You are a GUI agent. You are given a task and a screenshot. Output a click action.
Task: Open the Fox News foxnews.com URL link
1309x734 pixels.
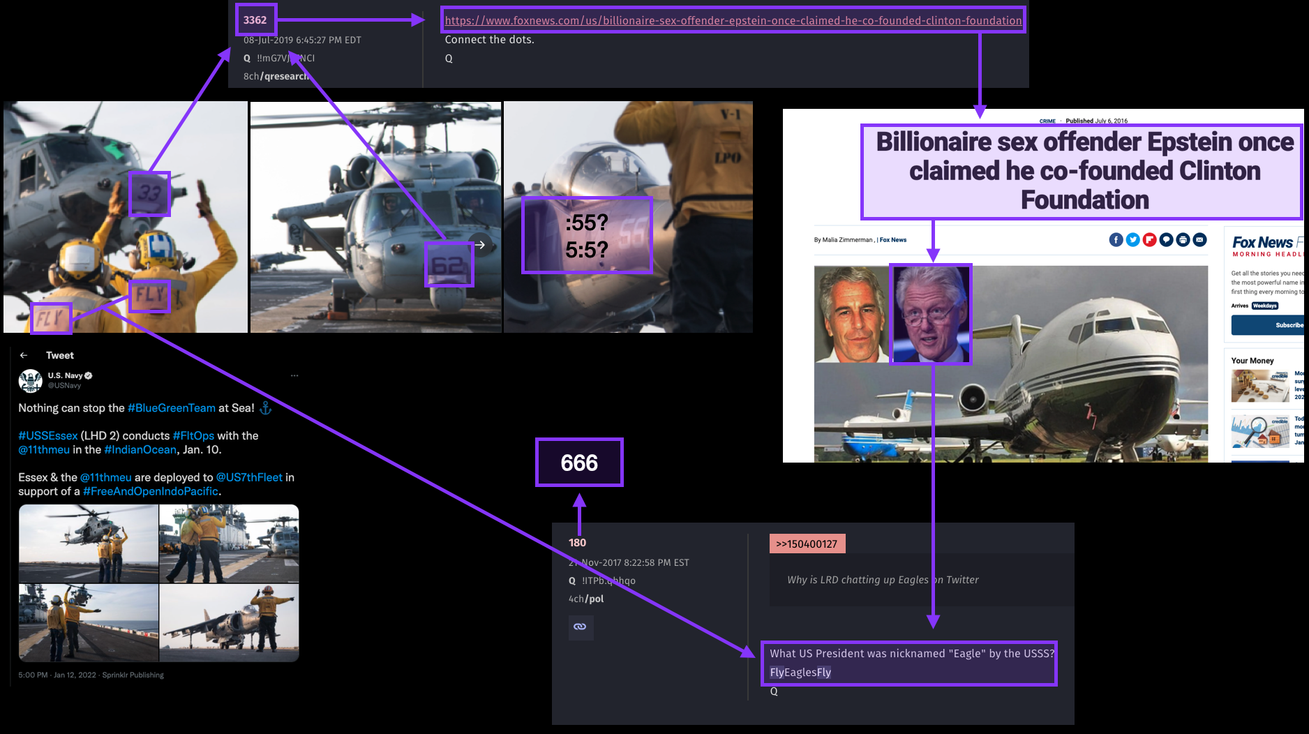[733, 20]
